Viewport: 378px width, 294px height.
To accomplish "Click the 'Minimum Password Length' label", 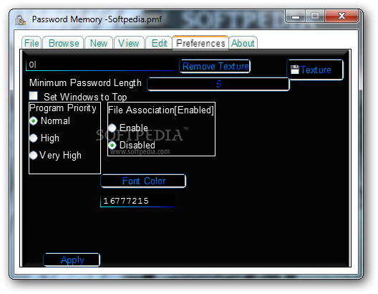I will pyautogui.click(x=85, y=83).
